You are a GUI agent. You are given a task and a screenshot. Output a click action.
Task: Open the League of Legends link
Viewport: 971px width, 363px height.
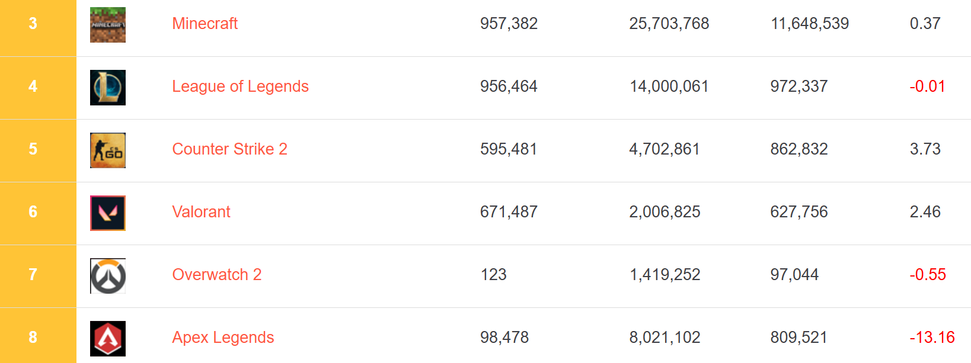coord(240,86)
